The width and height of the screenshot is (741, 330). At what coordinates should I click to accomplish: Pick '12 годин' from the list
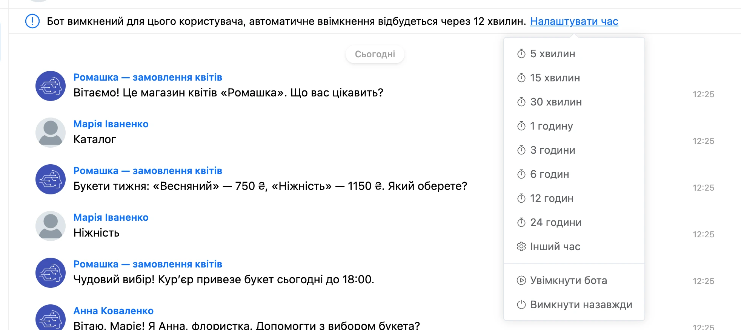(x=574, y=199)
